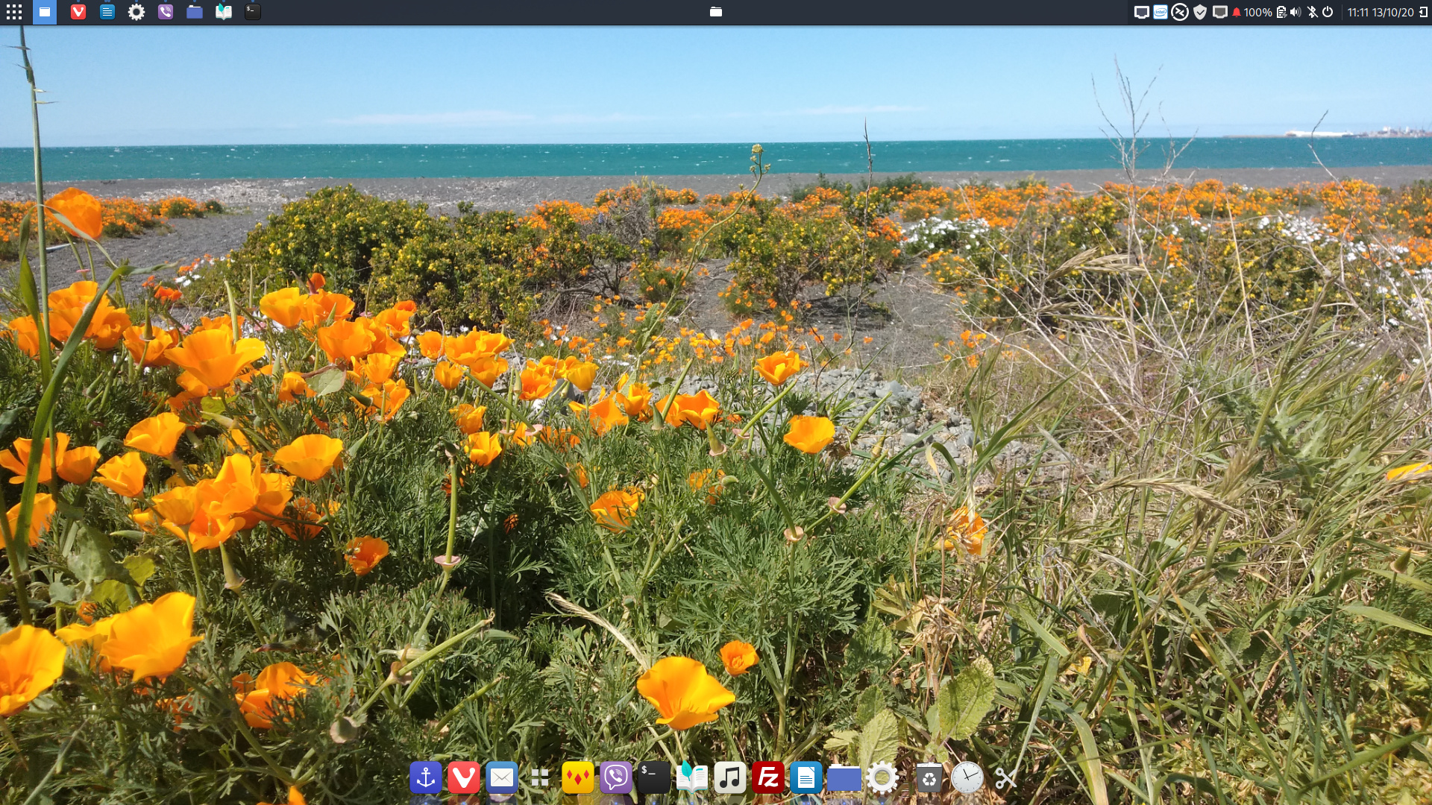The image size is (1432, 805).
Task: Open the circular X sync tray icon
Action: pyautogui.click(x=1180, y=12)
